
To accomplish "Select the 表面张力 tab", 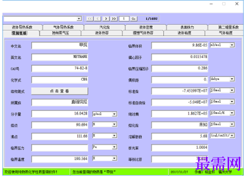I will pos(187,27).
